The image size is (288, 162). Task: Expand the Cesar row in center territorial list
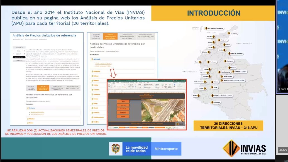click(98, 104)
